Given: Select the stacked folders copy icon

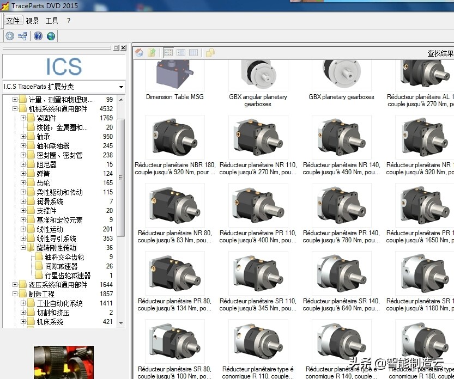Looking at the screenshot, I should [210, 52].
